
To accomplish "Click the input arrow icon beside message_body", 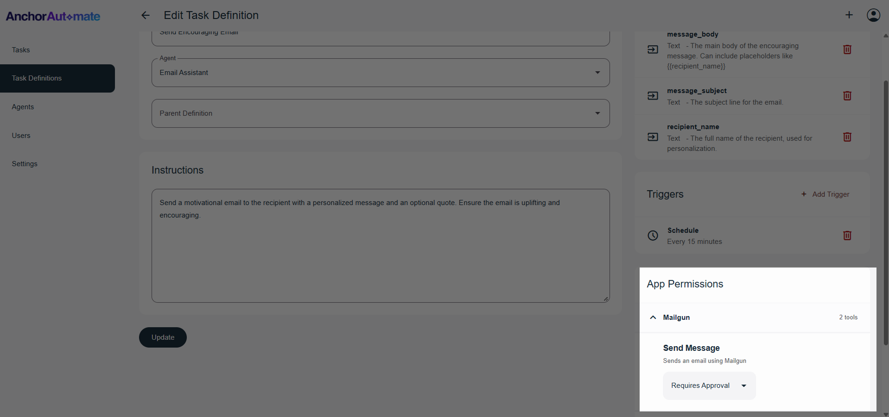I will (x=653, y=50).
